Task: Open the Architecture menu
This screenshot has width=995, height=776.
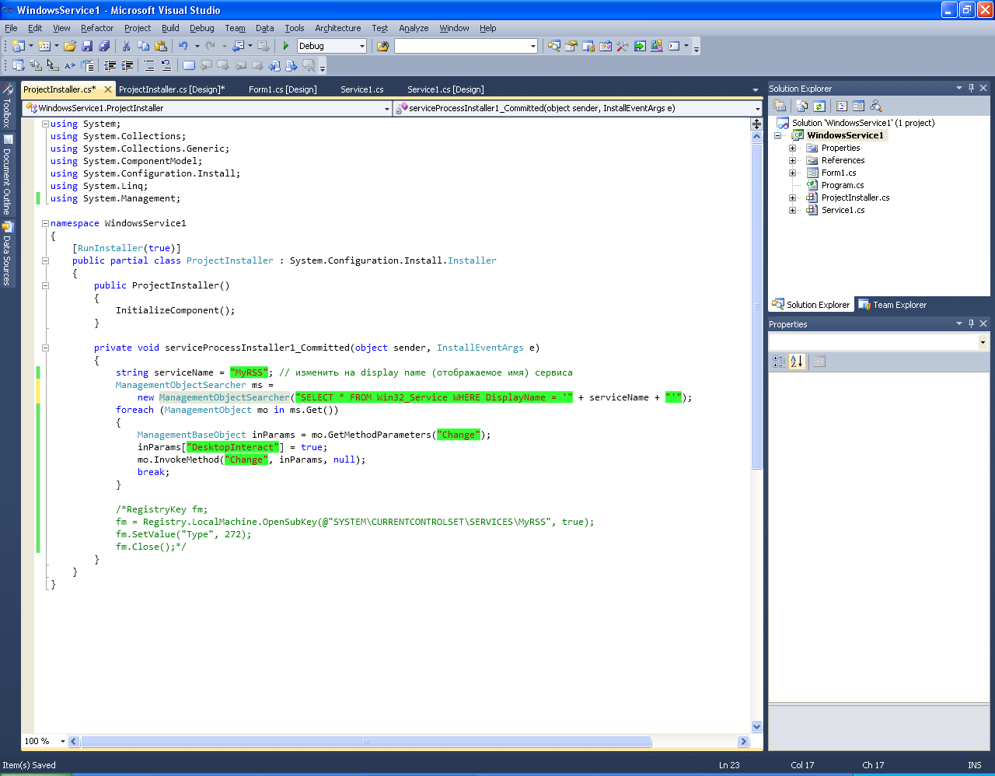Action: [337, 28]
